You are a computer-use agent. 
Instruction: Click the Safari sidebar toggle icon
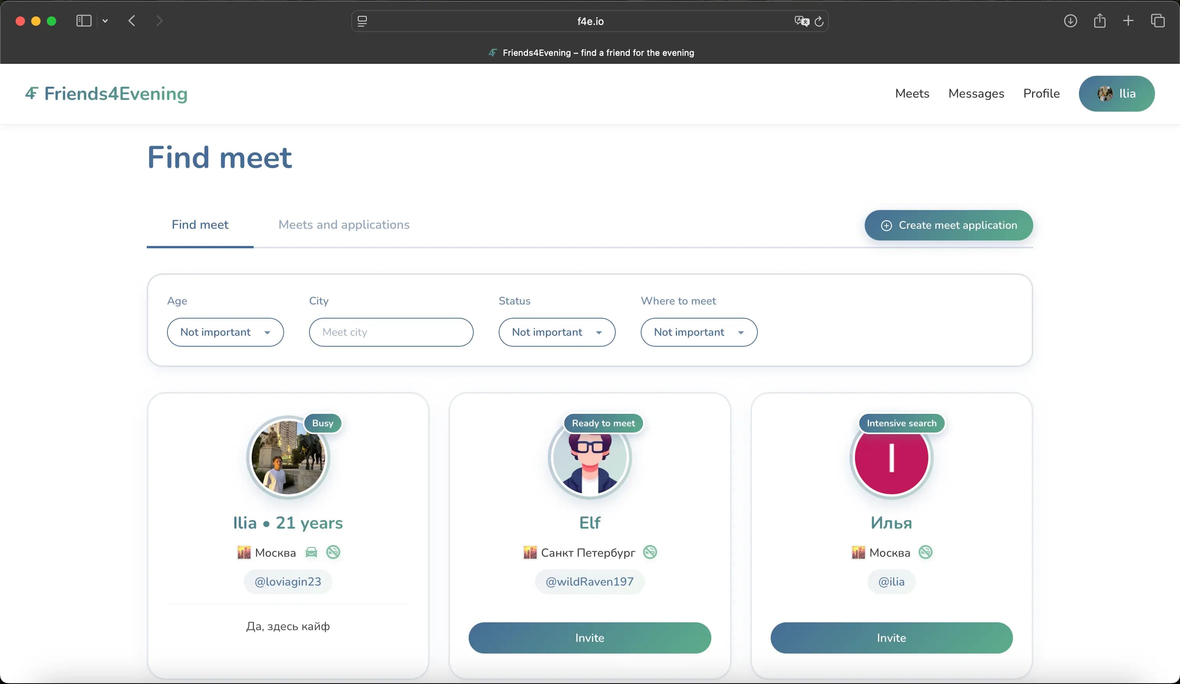pyautogui.click(x=84, y=21)
